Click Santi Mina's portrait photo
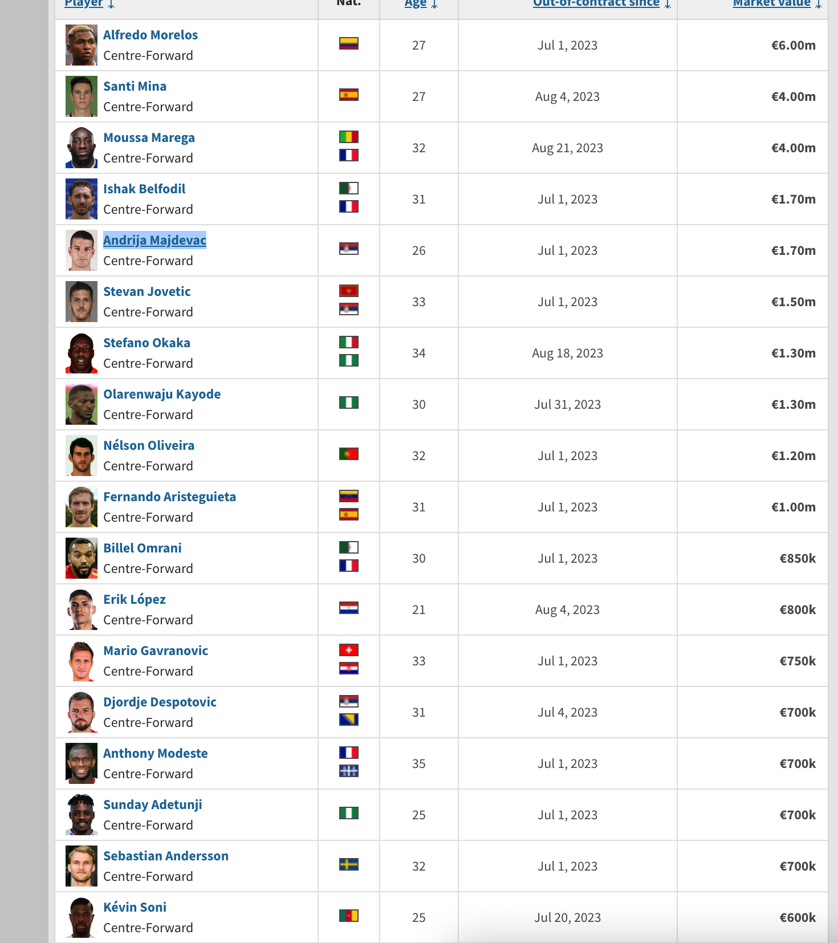838x943 pixels. pyautogui.click(x=82, y=96)
